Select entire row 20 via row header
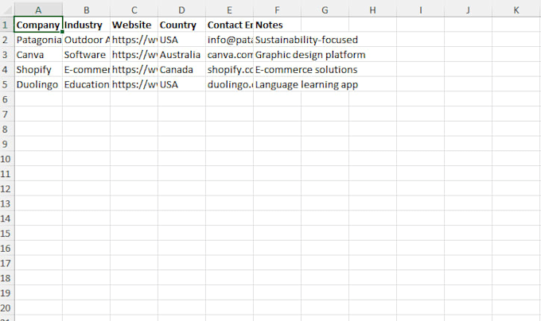Screen dimensions: 541x321 click(7, 307)
